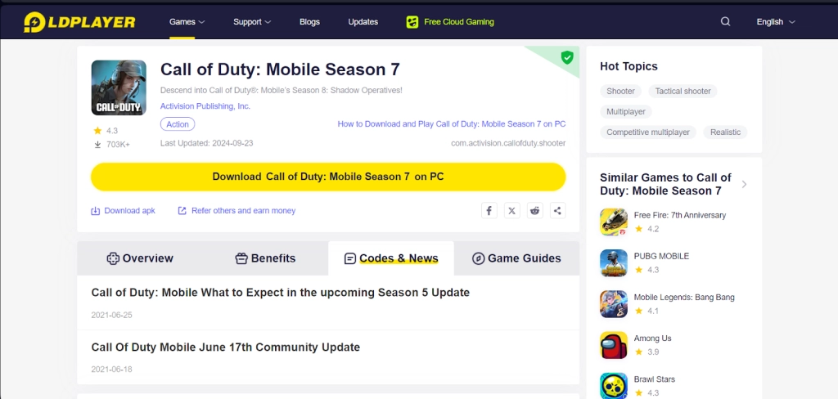
Task: Open Season 5 Update news article
Action: coord(280,293)
